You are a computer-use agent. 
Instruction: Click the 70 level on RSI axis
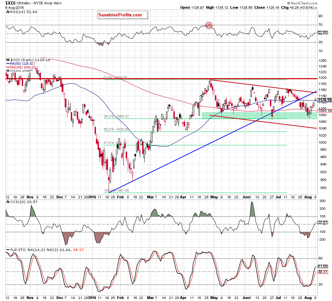[x=320, y=25]
